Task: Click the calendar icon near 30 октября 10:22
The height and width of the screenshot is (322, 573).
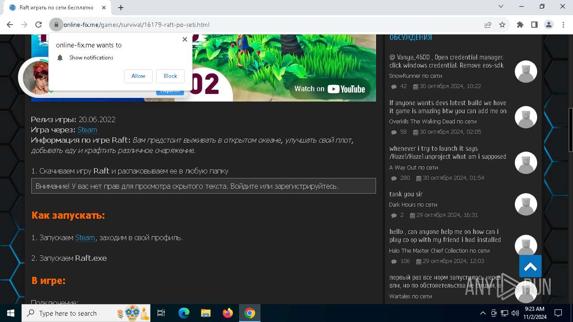Action: [x=415, y=87]
